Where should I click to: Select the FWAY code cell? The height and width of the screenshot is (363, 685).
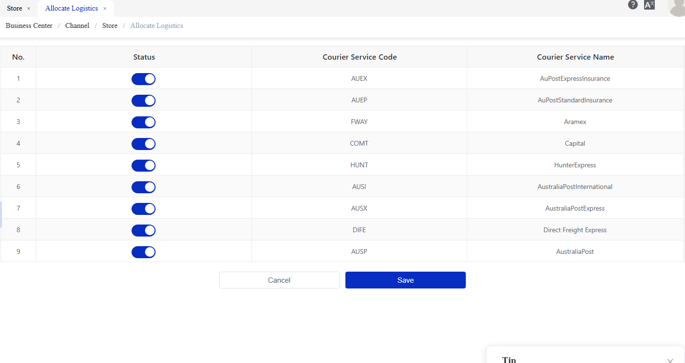tap(359, 122)
